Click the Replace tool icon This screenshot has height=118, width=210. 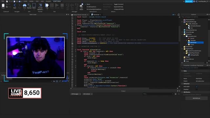pos(29,5)
